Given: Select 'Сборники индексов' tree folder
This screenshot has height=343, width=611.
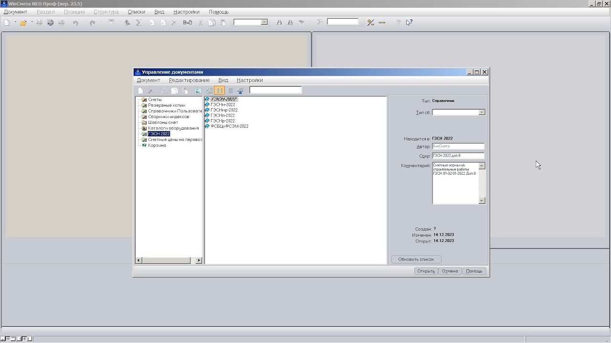Looking at the screenshot, I should click(169, 117).
